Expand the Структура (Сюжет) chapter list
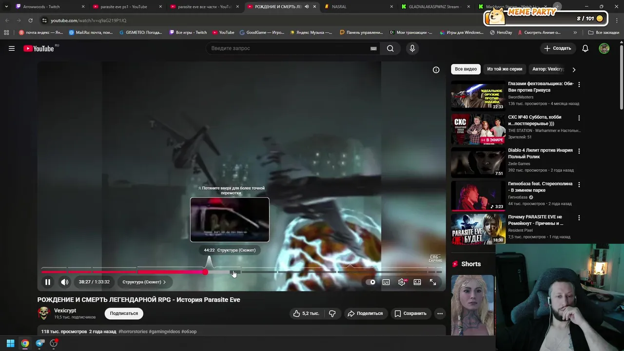The width and height of the screenshot is (624, 351). (x=144, y=282)
